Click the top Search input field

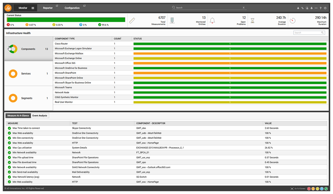[x=209, y=8]
